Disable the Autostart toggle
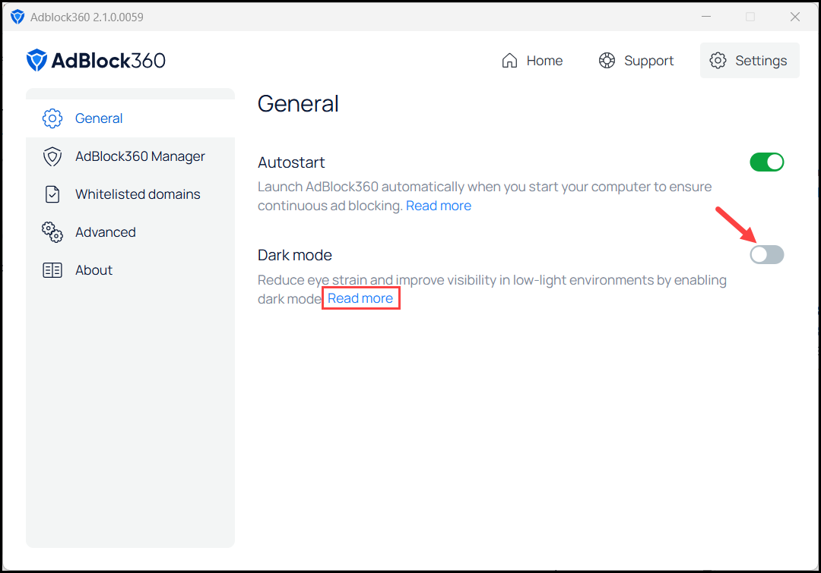The image size is (821, 573). (766, 162)
